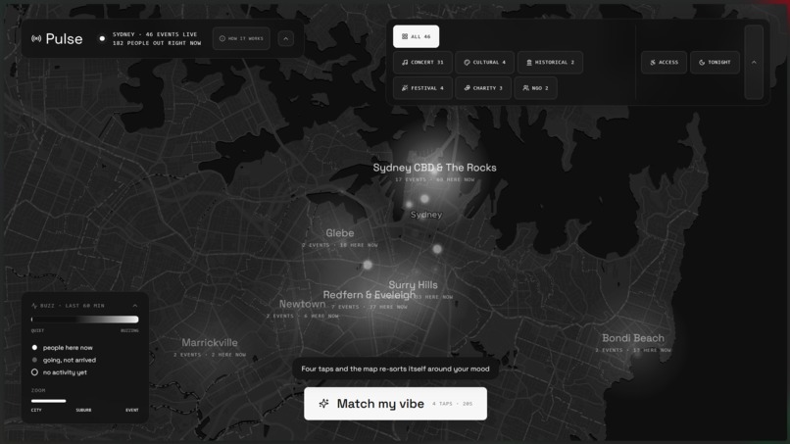This screenshot has height=444, width=790.
Task: Click the 4 taps 20s hint text
Action: (453, 404)
